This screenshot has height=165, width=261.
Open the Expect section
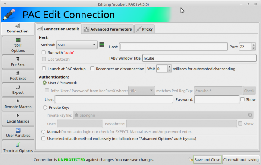click(18, 90)
